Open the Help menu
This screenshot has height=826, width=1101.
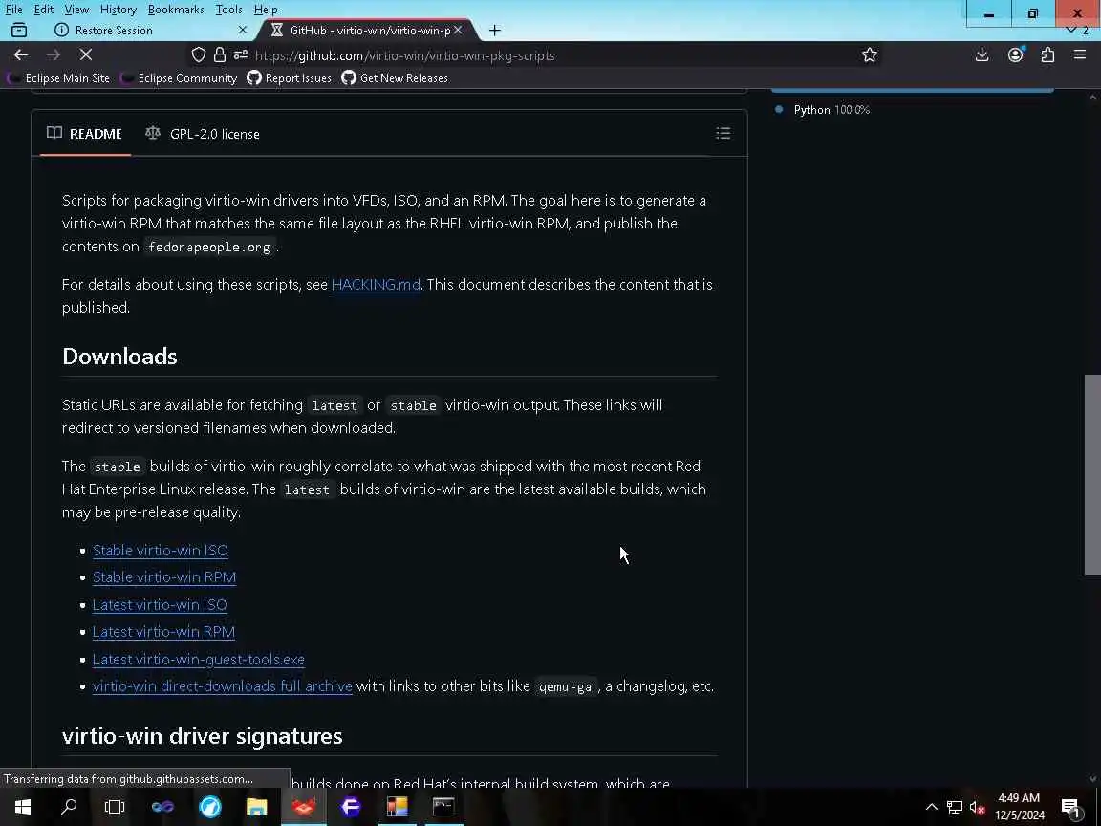click(x=266, y=10)
